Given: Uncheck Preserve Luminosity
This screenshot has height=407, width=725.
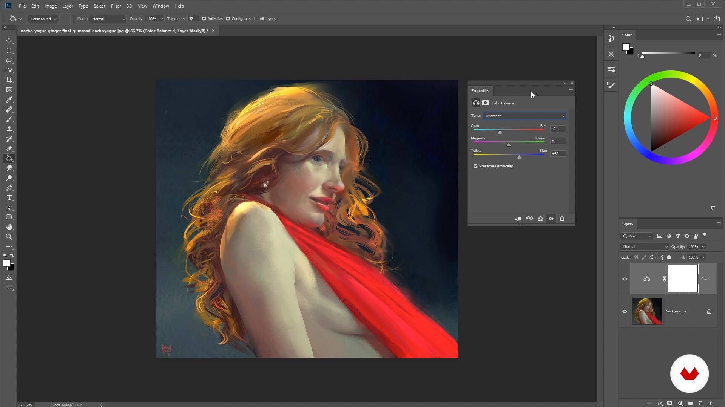Looking at the screenshot, I should point(475,166).
